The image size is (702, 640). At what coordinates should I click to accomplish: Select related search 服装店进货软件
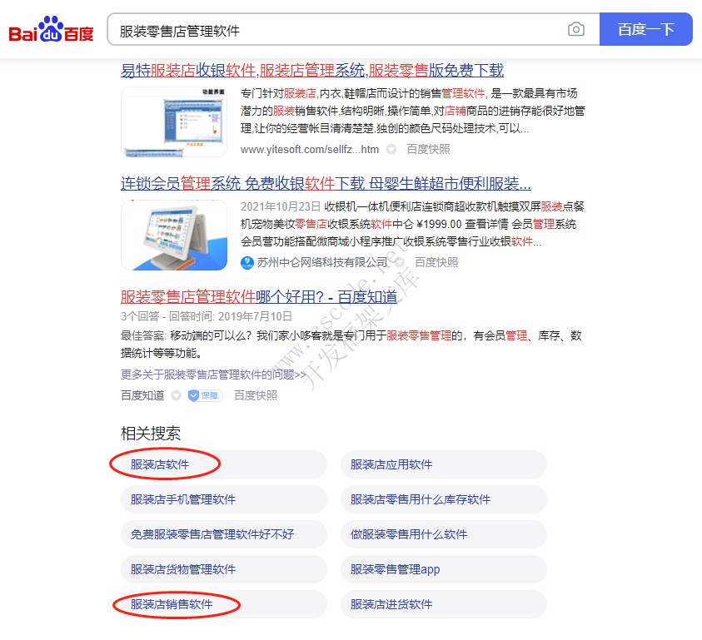coord(444,604)
